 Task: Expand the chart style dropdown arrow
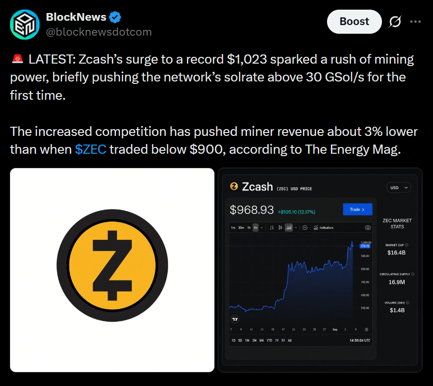(x=296, y=227)
